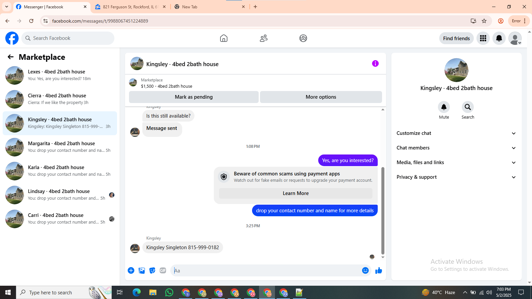The height and width of the screenshot is (299, 532).
Task: Click the chat messages scrollbar
Action: pos(383,211)
